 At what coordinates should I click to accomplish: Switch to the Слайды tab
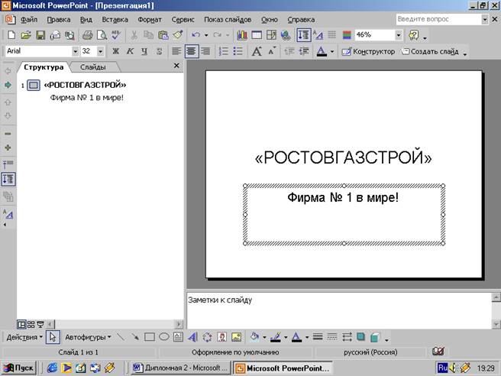(x=93, y=67)
